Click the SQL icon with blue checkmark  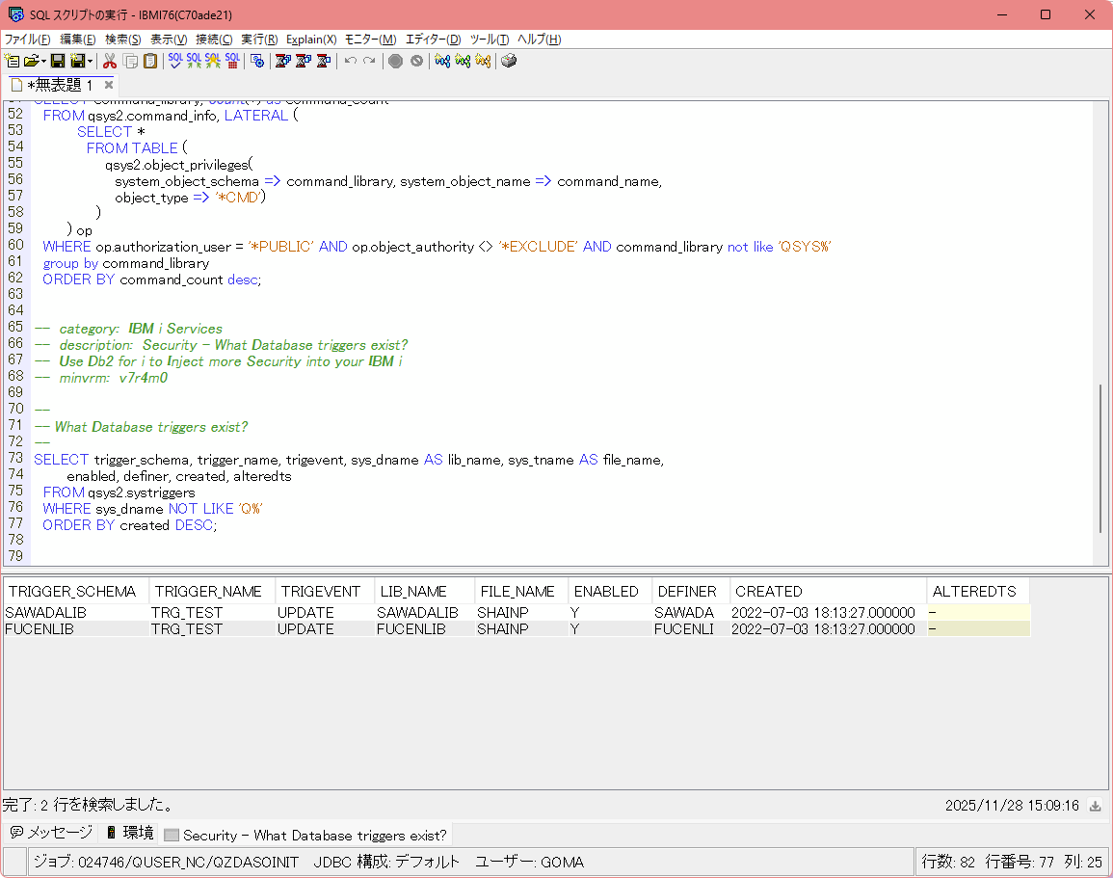point(175,61)
